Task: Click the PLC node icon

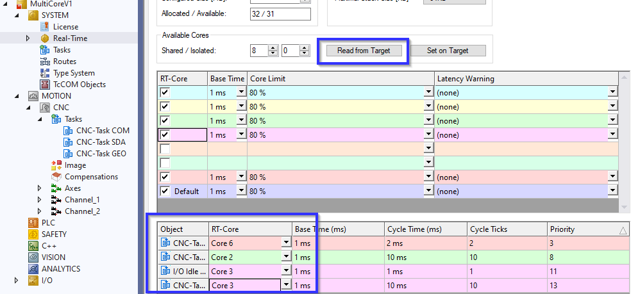Action: (x=33, y=223)
